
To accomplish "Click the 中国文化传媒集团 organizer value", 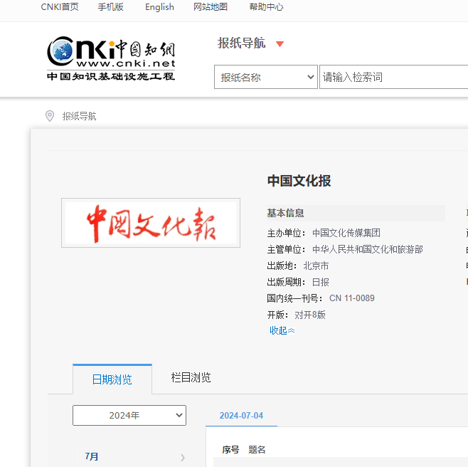I will click(346, 233).
